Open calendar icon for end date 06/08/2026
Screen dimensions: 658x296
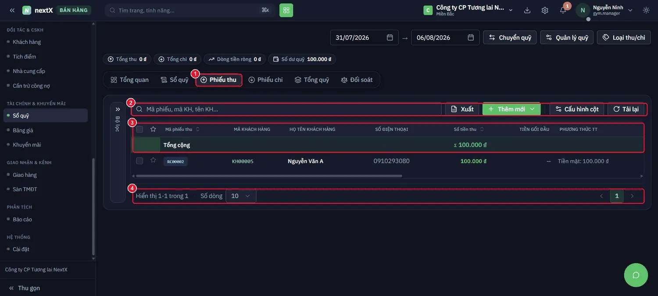[x=471, y=37]
